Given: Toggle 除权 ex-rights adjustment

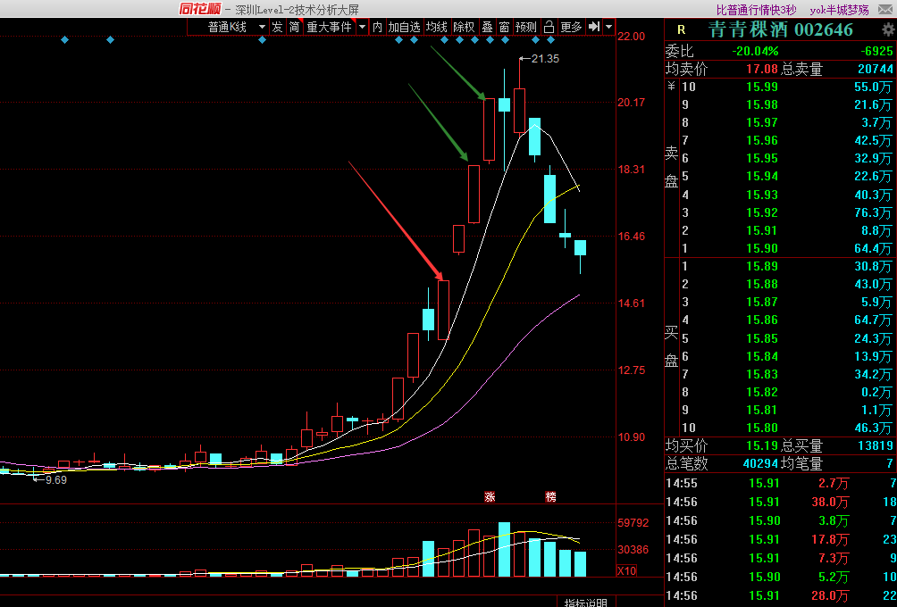Looking at the screenshot, I should (x=464, y=27).
